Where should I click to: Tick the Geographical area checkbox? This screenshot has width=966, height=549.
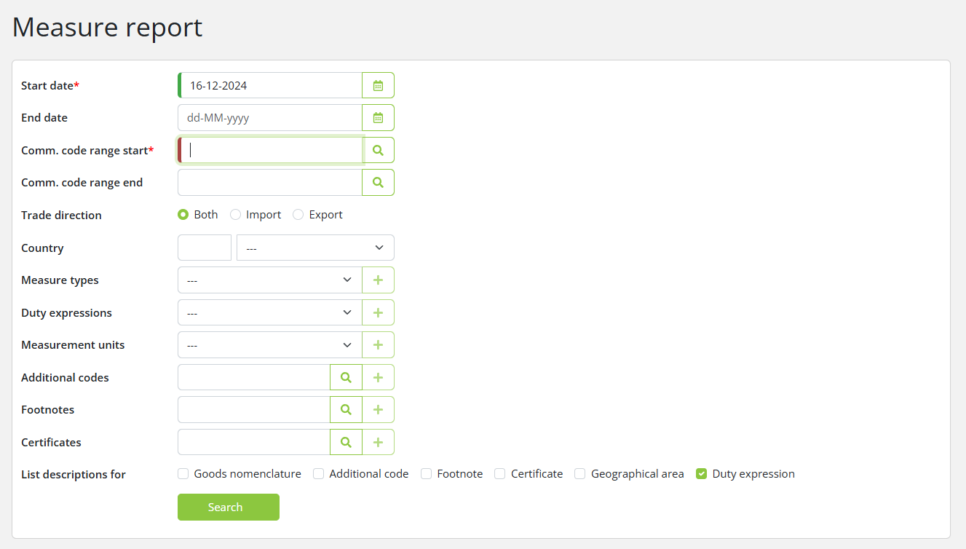point(580,474)
